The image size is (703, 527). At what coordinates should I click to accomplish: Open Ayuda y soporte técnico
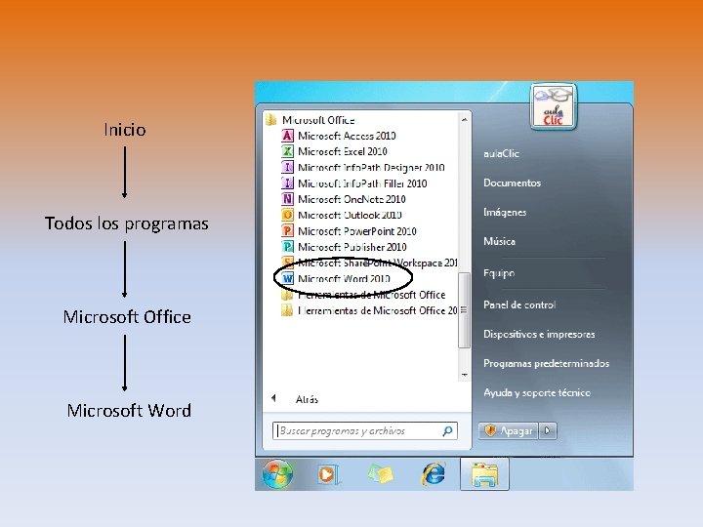[537, 393]
